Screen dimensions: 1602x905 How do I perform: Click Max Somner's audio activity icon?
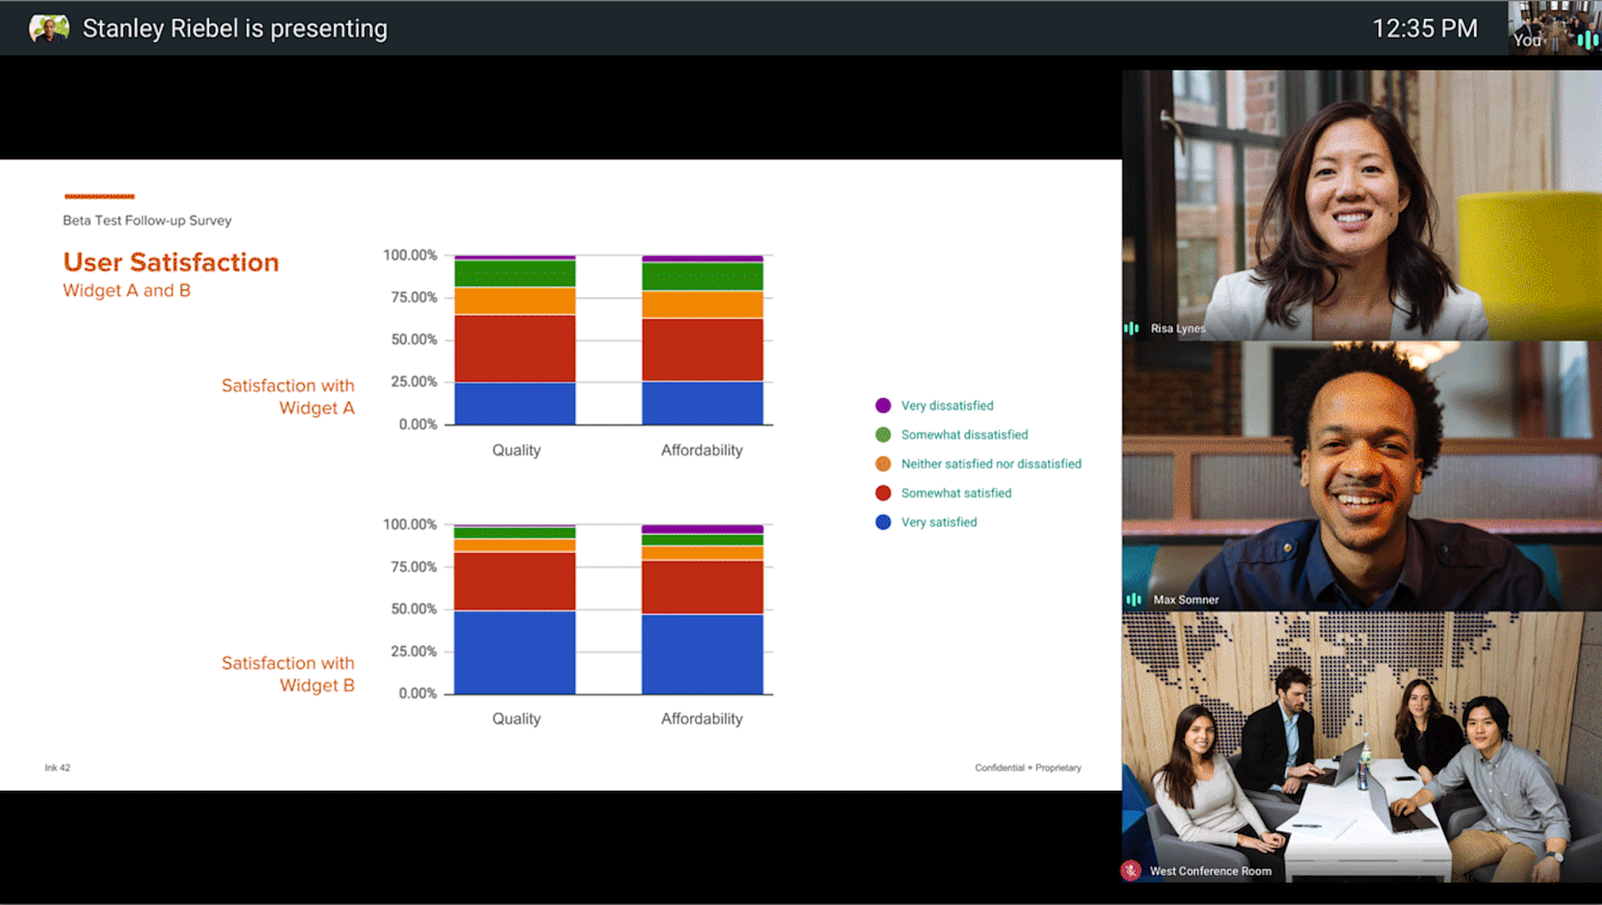[x=1134, y=600]
